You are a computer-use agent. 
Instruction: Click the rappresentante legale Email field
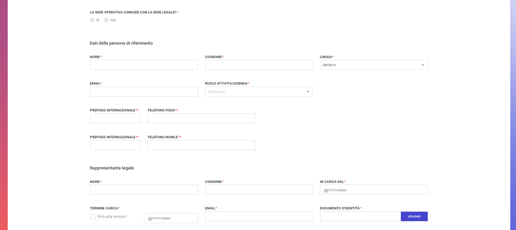pos(259,217)
